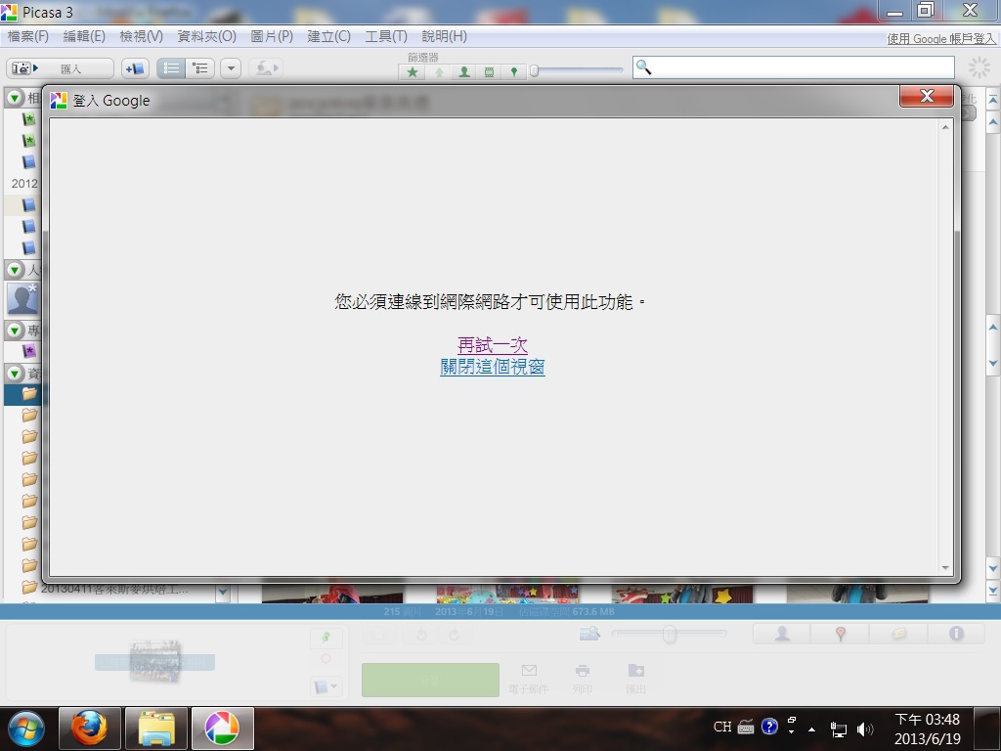Screen dimensions: 1001x751
Task: Open the add-to-album dropdown in the tray
Action: [x=326, y=686]
